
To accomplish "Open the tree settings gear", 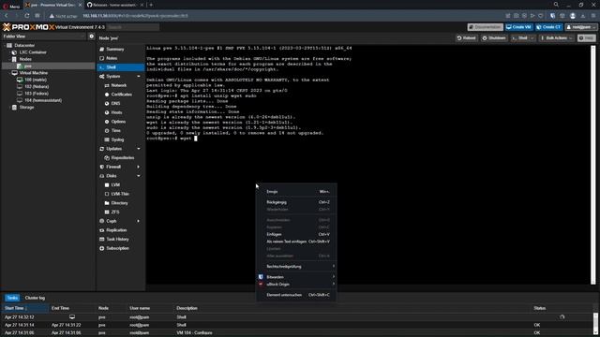I will click(x=92, y=37).
